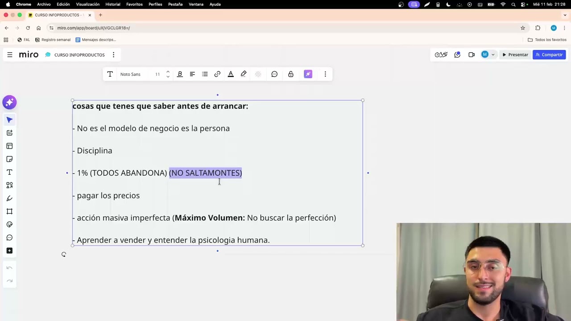Screen dimensions: 571x321
Task: Open Miro main hamburger menu
Action: [x=9, y=55]
